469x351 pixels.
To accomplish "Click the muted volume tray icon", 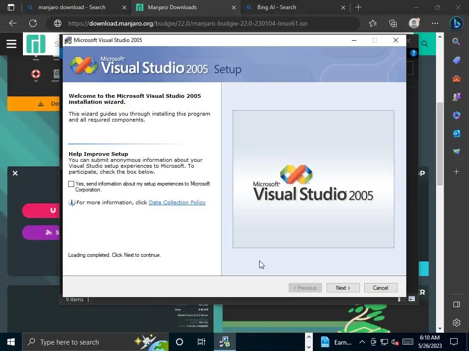I will 395,342.
